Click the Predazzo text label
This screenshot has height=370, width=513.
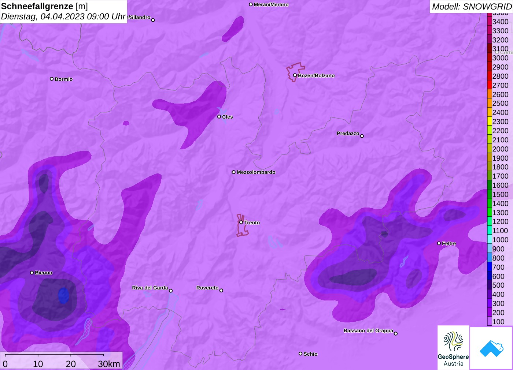pyautogui.click(x=348, y=133)
